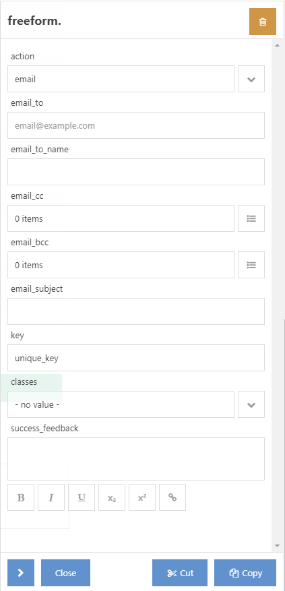Click the blue chevron arrow button

click(x=21, y=573)
